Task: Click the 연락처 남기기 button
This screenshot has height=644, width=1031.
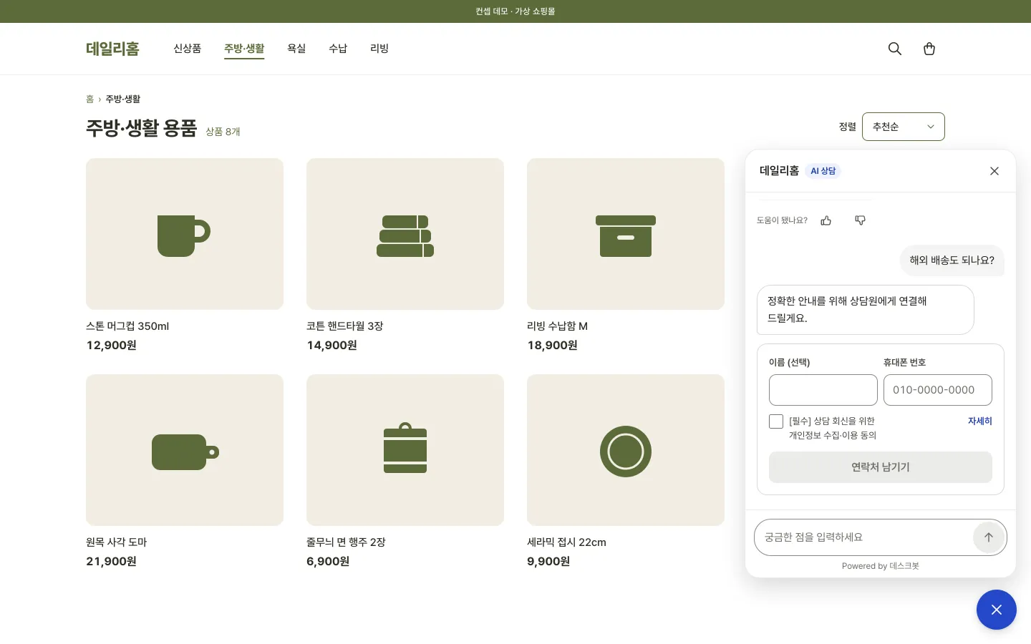Action: (x=881, y=467)
